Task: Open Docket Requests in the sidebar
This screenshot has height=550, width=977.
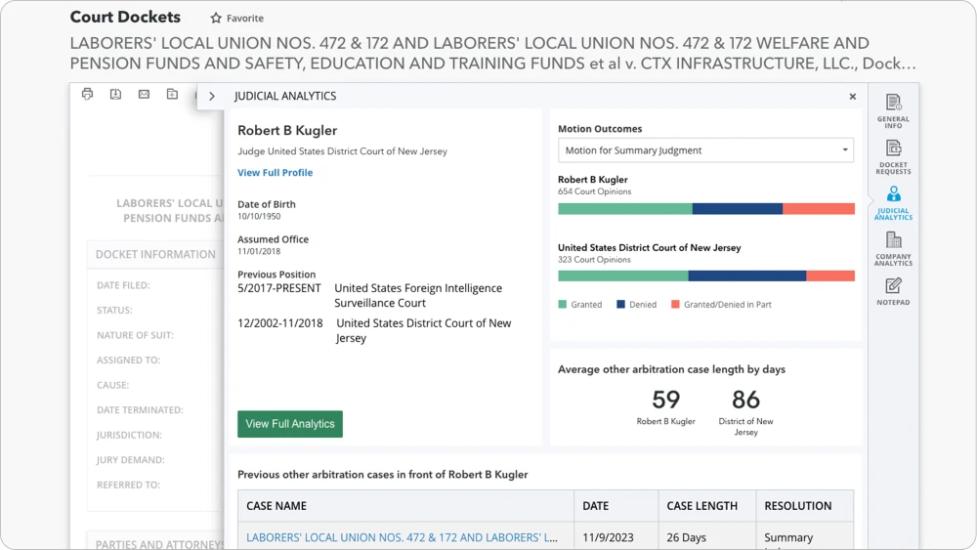Action: pyautogui.click(x=893, y=156)
